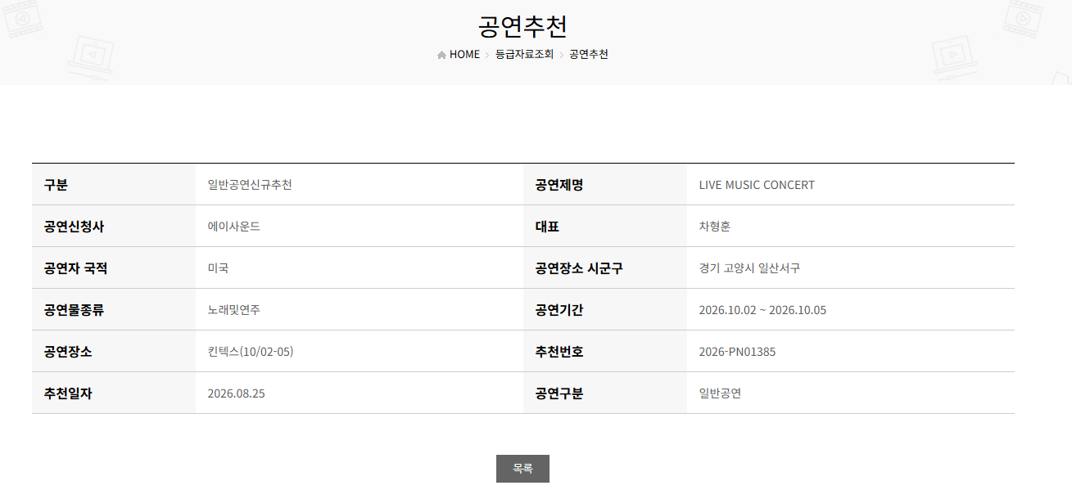Click the 공연추천 page heading
Viewport: 1072px width, 499px height.
[522, 25]
